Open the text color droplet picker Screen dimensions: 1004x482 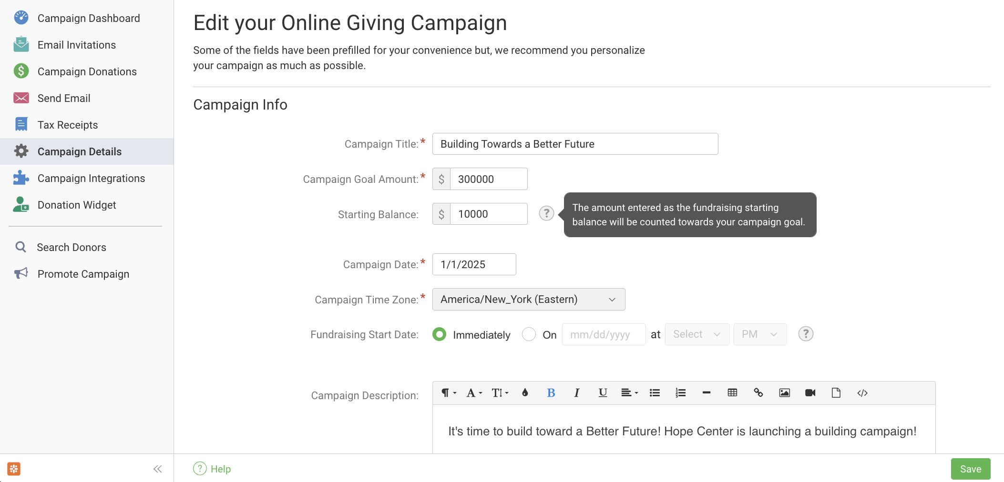pos(525,393)
